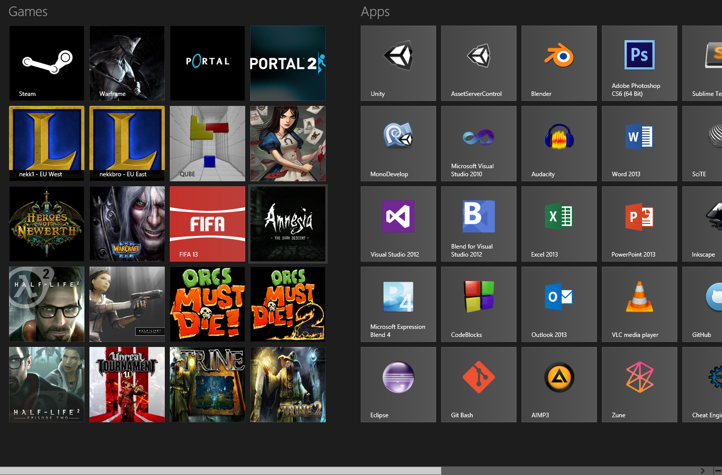
Task: Open the Cheat Engine tile
Action: coord(702,385)
